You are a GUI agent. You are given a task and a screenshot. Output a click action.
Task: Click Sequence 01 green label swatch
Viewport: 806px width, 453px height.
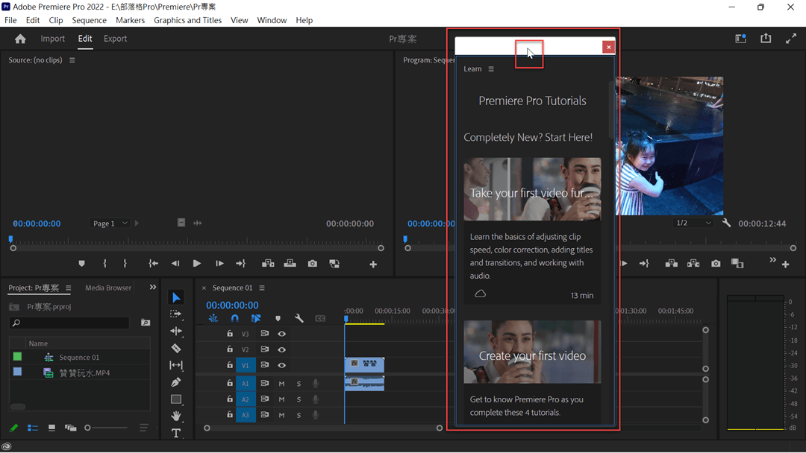(x=17, y=356)
